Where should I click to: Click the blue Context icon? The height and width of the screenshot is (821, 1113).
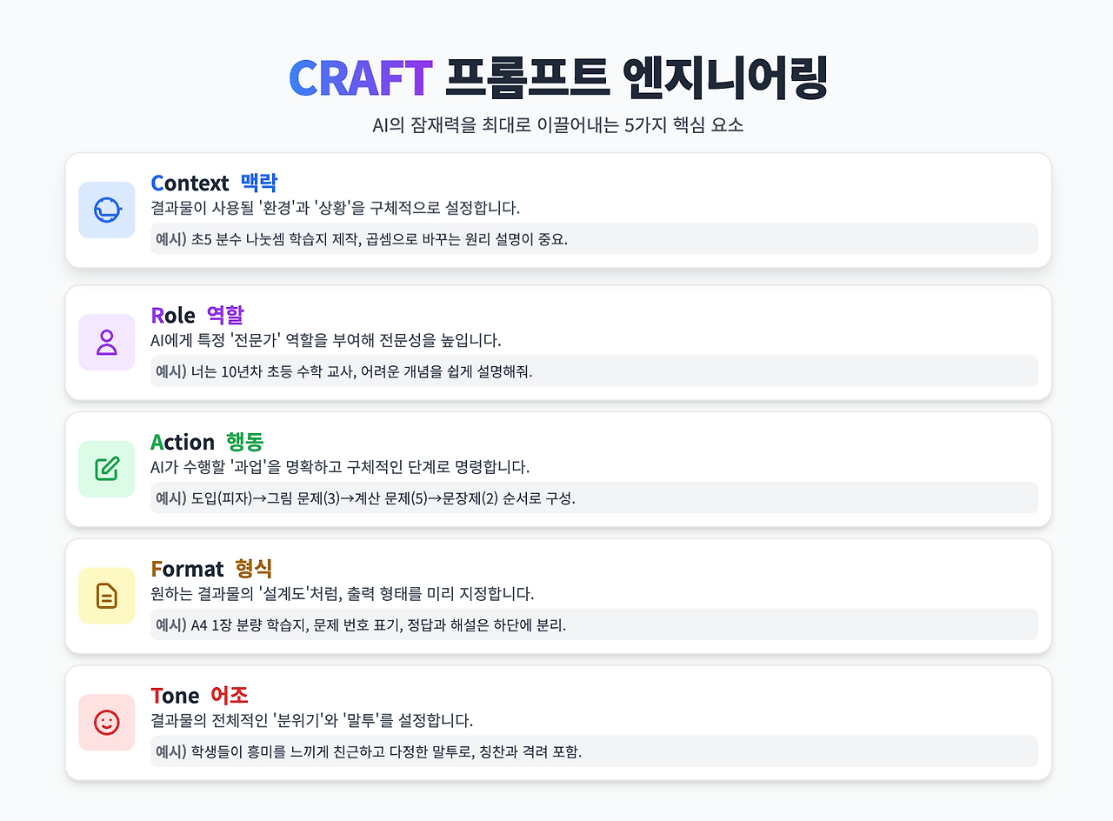click(107, 210)
